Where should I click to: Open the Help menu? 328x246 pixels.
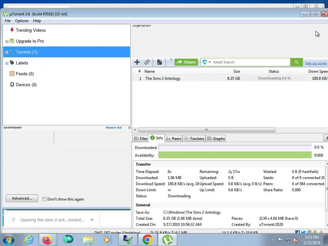[37, 21]
